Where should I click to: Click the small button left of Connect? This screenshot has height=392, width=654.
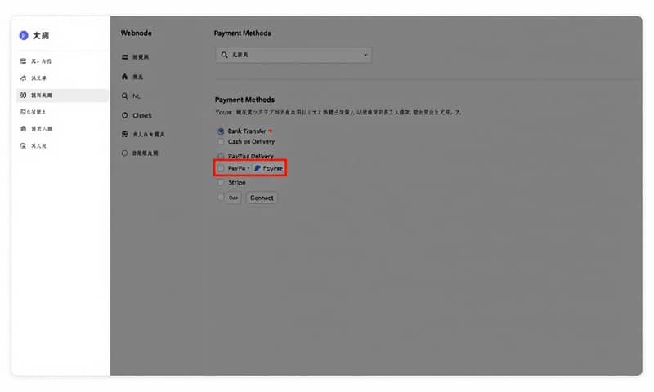[234, 198]
